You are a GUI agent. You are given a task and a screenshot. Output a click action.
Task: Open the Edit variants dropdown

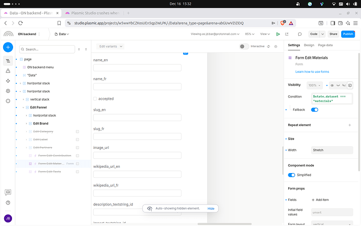110,46
